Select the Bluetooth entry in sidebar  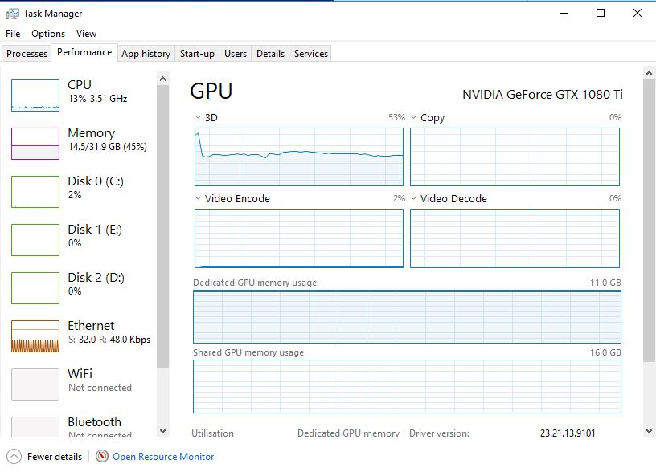tap(80, 426)
